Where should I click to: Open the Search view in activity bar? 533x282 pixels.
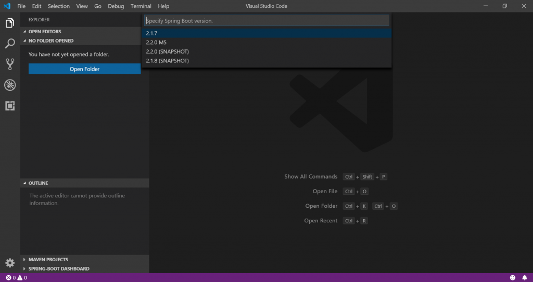[10, 44]
